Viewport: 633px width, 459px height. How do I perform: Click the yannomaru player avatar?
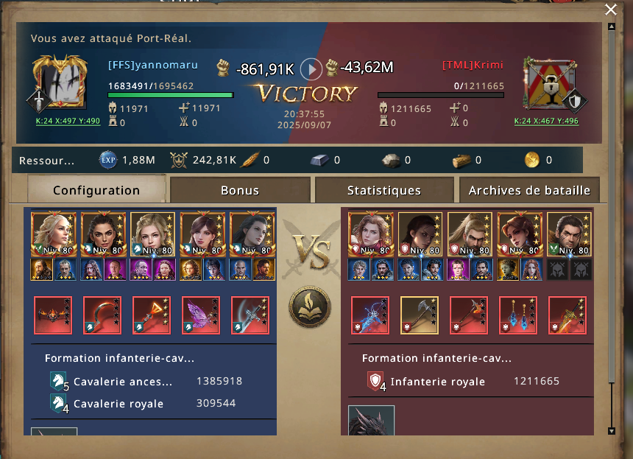coord(60,83)
